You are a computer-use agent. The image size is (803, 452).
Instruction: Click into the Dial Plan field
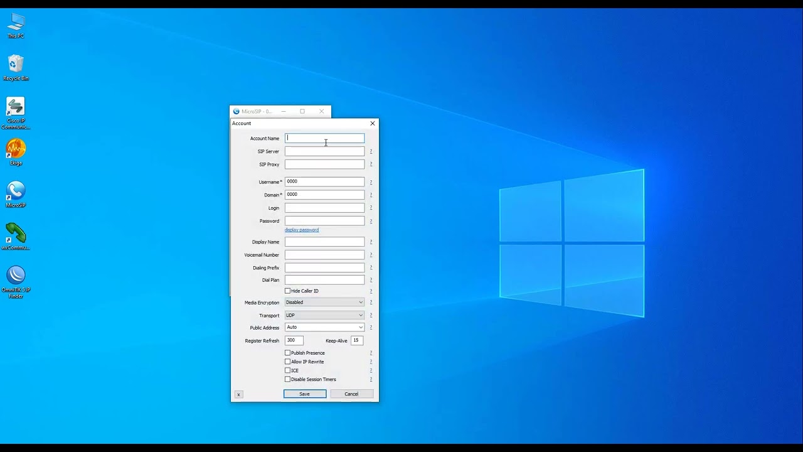(x=324, y=280)
